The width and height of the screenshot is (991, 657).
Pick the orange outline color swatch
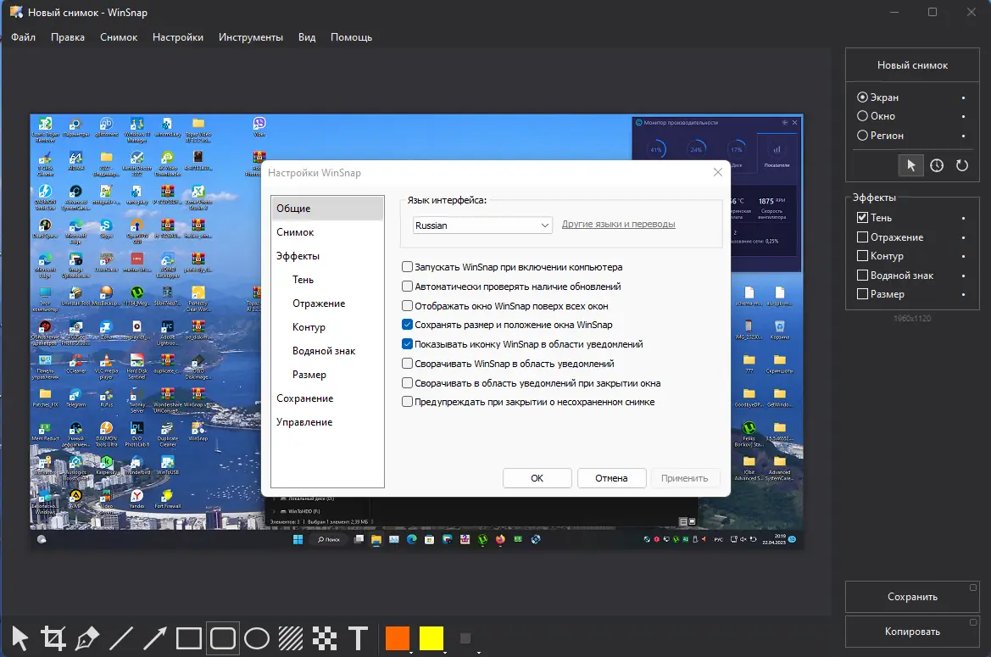398,638
